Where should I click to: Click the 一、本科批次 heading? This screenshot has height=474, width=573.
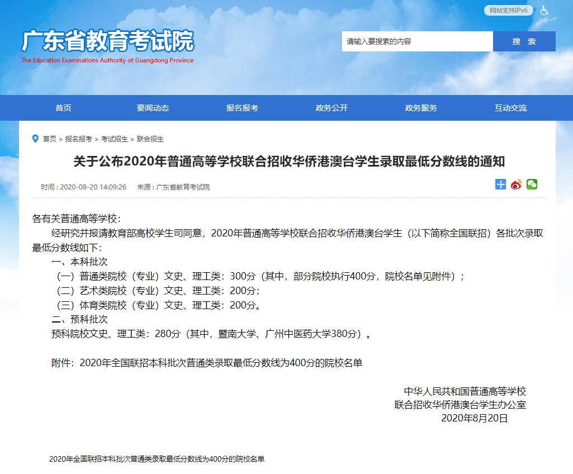(79, 262)
